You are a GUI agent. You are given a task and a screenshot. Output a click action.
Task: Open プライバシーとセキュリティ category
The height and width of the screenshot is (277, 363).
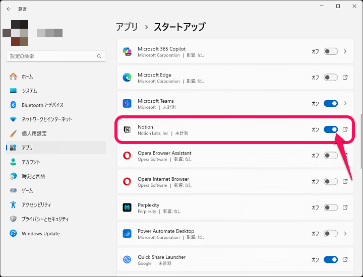point(56,219)
